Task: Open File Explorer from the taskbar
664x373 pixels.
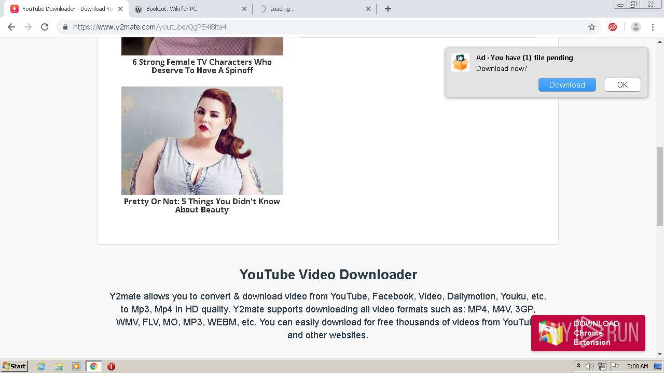Action: 59,366
